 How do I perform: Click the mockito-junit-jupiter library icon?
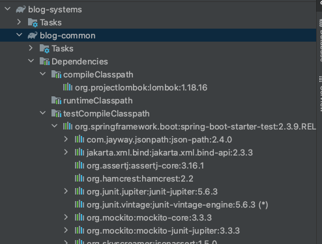click(x=80, y=230)
